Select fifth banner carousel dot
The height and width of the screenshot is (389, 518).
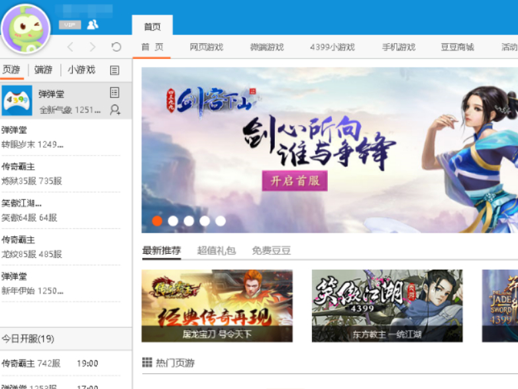coord(221,221)
